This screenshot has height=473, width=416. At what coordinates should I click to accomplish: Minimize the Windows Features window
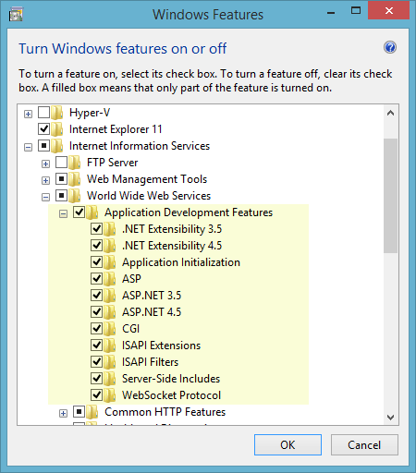click(331, 12)
